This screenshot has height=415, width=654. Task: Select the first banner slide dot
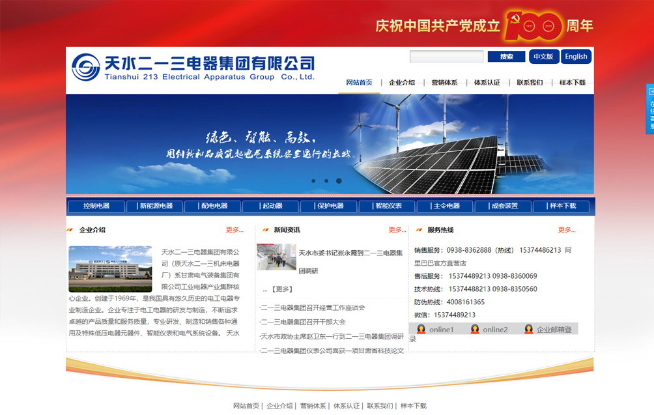tap(314, 181)
